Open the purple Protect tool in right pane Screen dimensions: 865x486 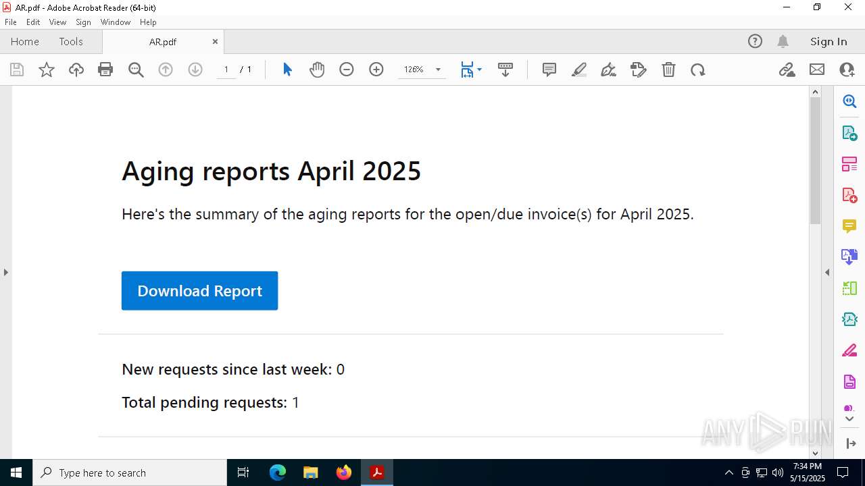coord(849,382)
